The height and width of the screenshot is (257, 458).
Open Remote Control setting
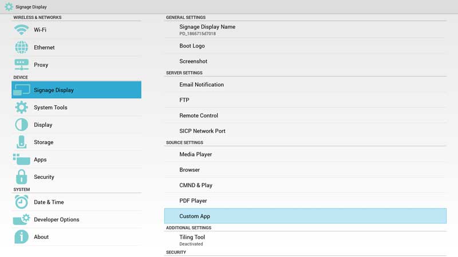[x=305, y=115]
